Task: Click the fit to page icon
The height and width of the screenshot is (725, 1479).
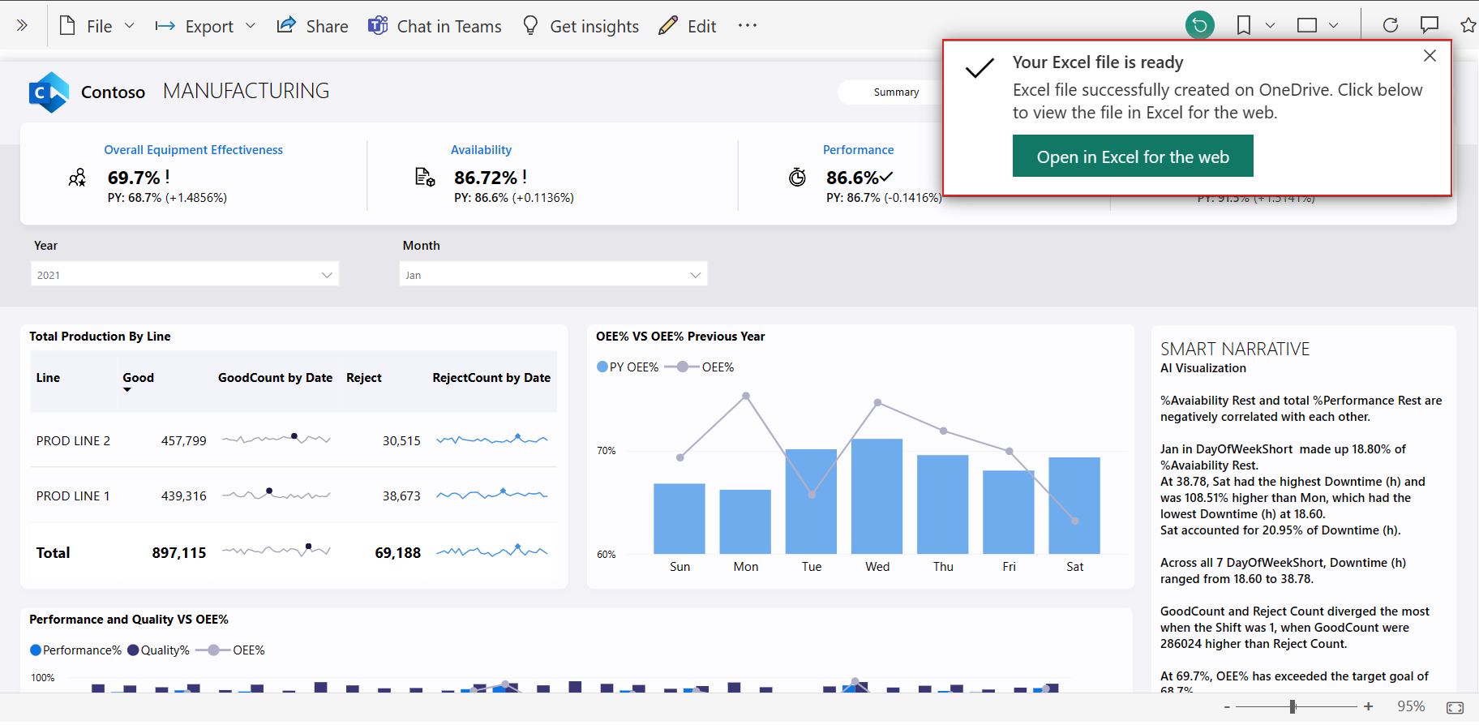Action: tap(1455, 708)
